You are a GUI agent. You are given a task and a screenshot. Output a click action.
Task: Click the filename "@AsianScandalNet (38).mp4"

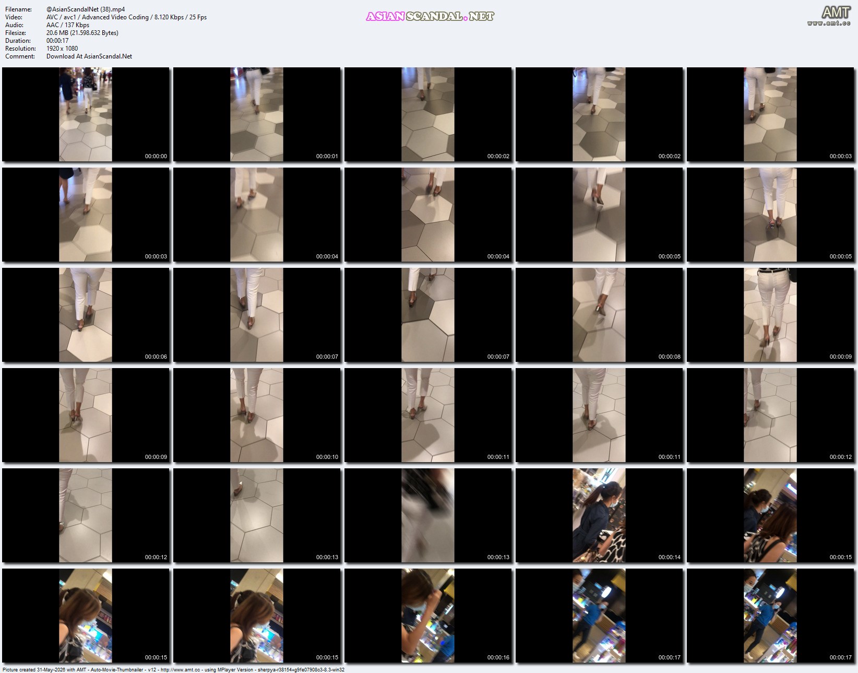click(x=86, y=9)
